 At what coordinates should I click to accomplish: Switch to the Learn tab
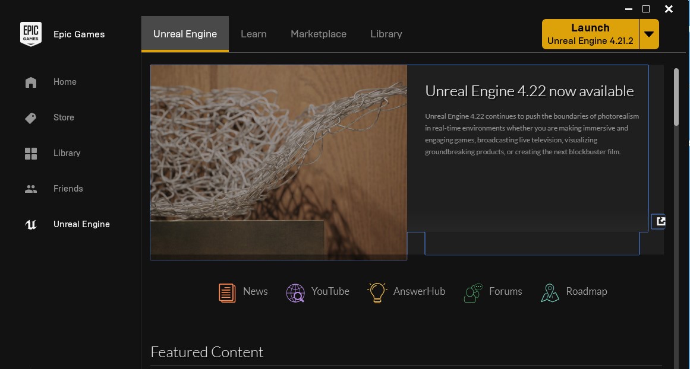pyautogui.click(x=254, y=34)
